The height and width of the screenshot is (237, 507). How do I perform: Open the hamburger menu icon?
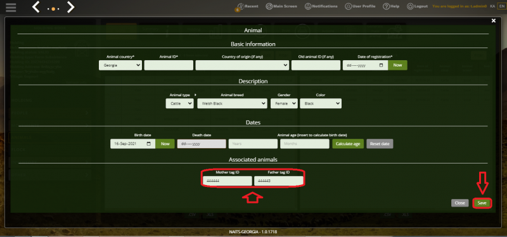click(x=11, y=8)
